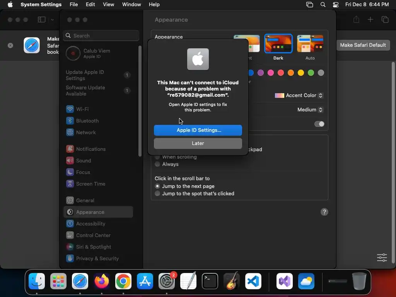This screenshot has height=297, width=396.
Task: Select Screen Time in the sidebar
Action: (x=98, y=184)
